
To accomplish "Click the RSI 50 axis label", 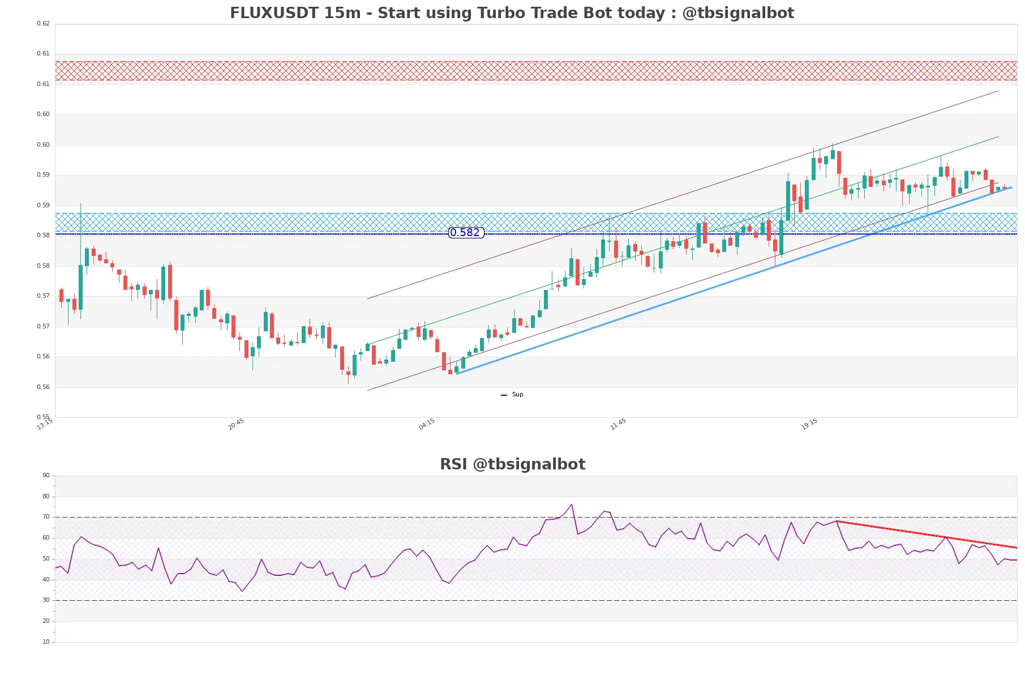I will tap(46, 559).
